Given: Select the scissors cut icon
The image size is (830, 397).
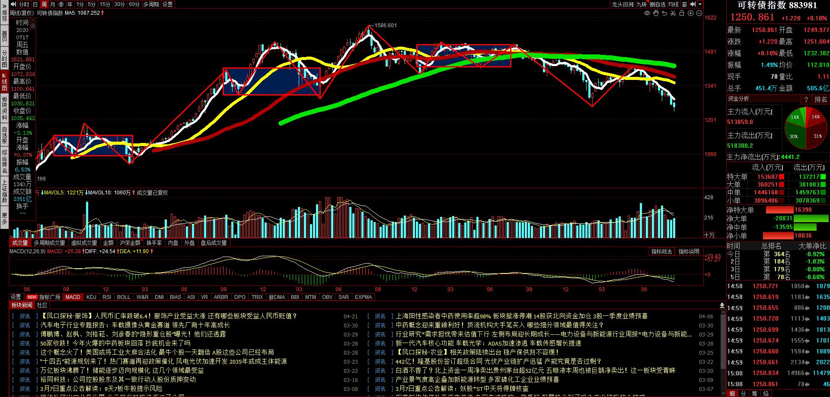Looking at the screenshot, I should click(673, 13).
